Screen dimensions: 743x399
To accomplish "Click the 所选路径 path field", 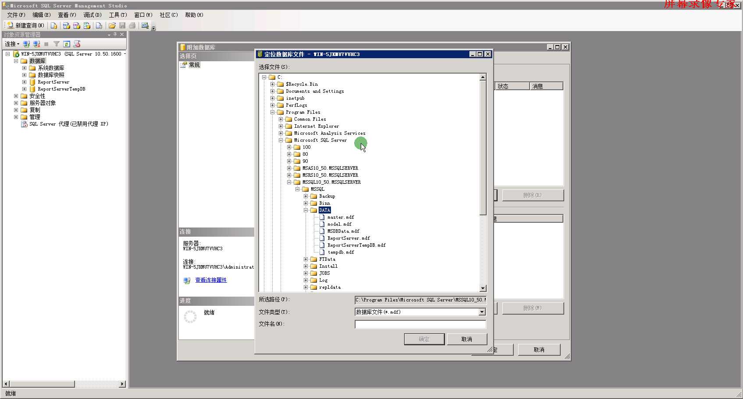I will tap(420, 300).
